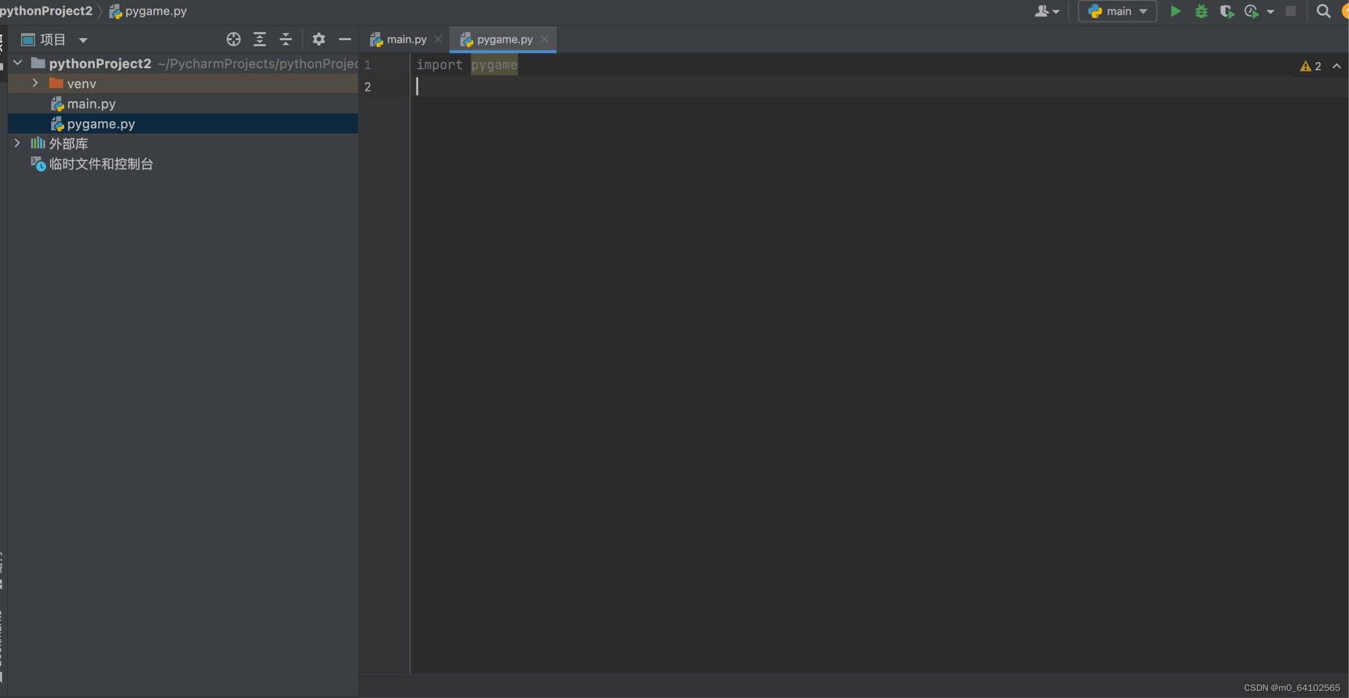1349x698 pixels.
Task: Open Search Everywhere magnifier icon
Action: pos(1323,11)
